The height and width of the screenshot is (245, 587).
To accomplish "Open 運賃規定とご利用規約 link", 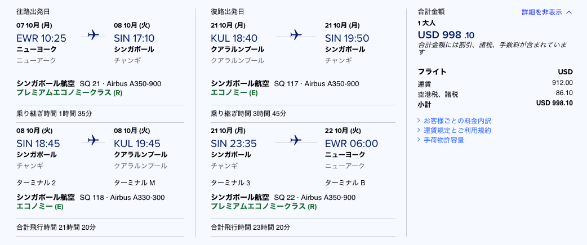I will click(457, 130).
